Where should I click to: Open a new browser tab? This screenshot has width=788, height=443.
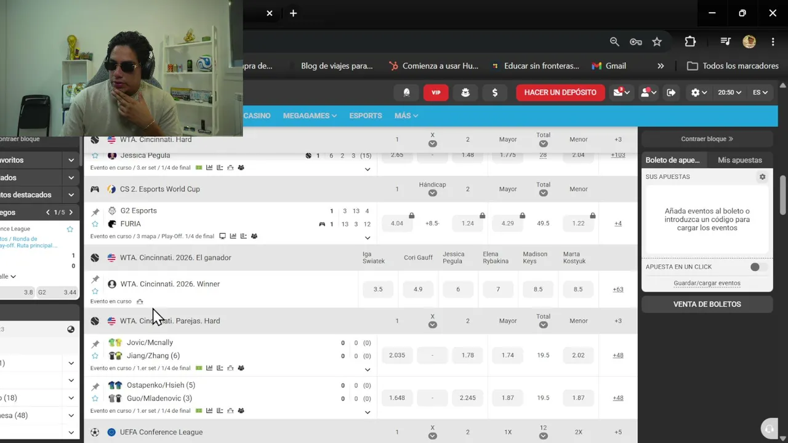pos(293,13)
